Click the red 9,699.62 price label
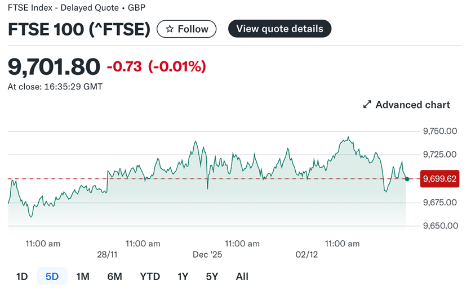Viewport: 471px width, 292px height. coord(439,179)
